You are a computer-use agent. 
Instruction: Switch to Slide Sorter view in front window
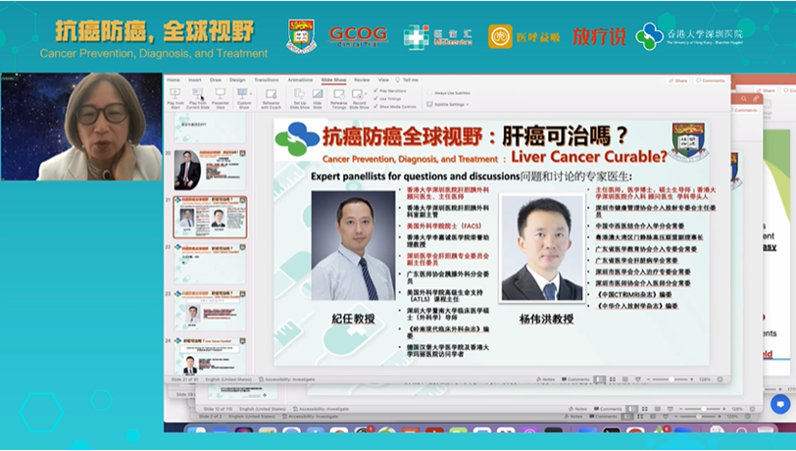613,379
